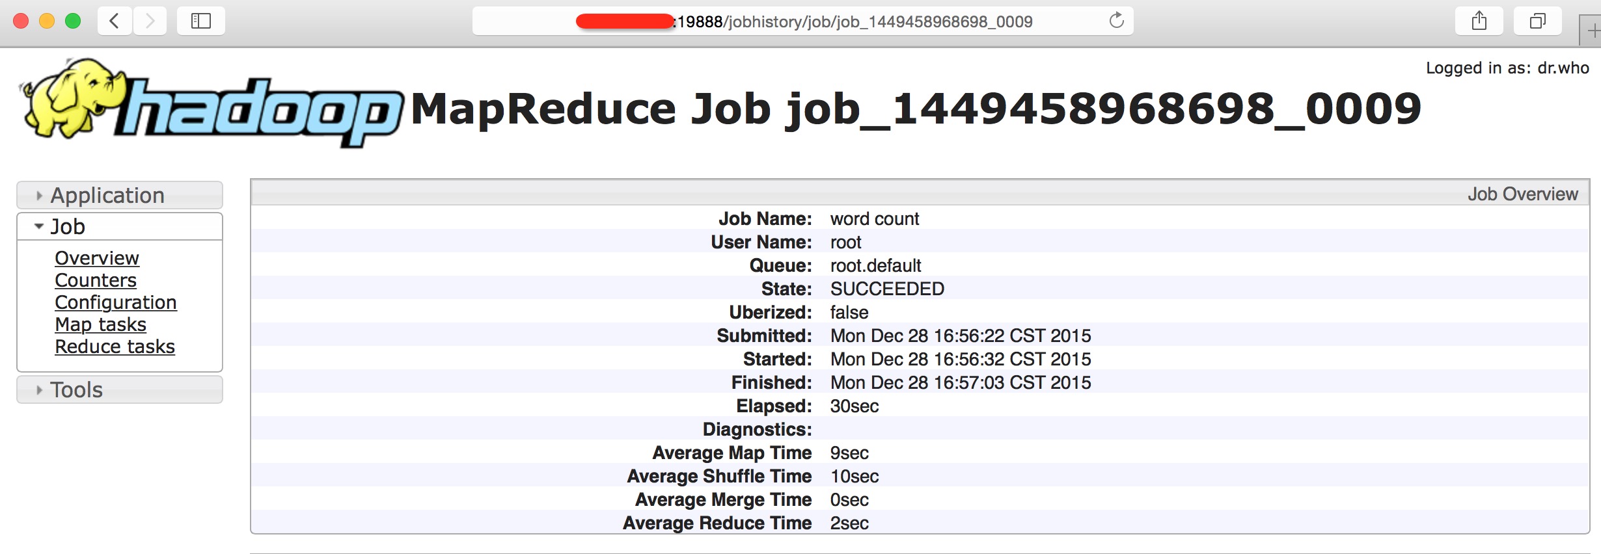Select the 'root.default' queue value
The width and height of the screenshot is (1601, 554).
875,265
